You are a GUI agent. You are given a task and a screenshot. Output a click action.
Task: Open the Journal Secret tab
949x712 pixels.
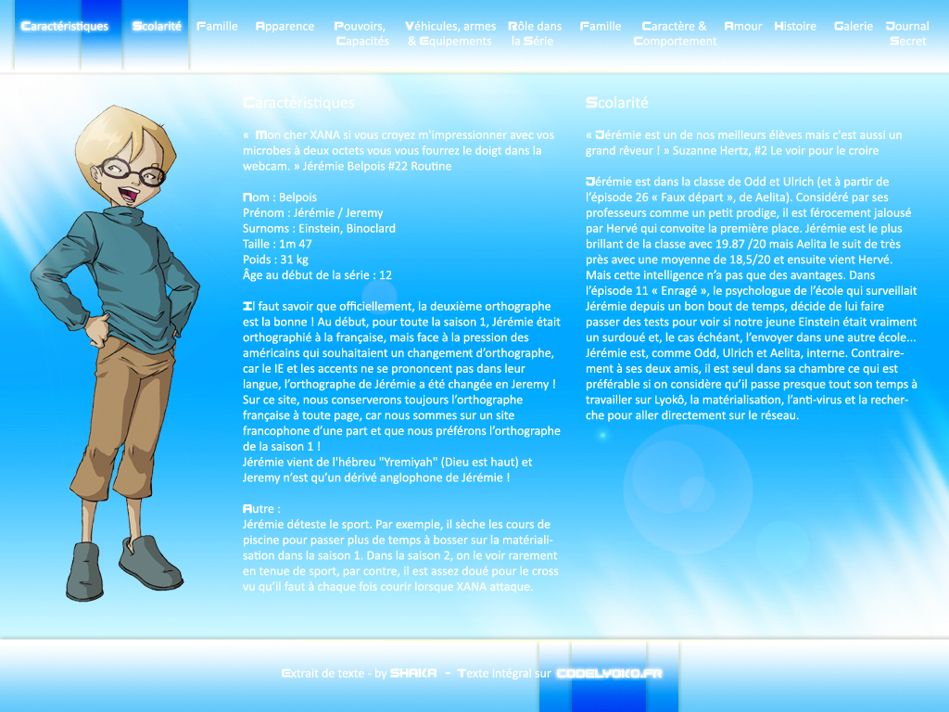coord(907,33)
